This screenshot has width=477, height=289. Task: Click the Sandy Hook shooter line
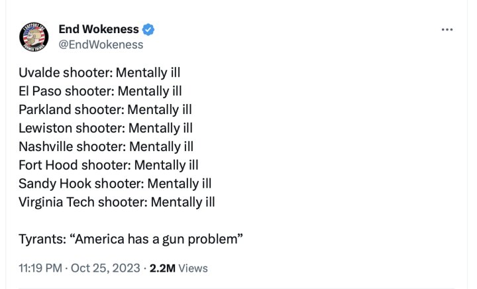tap(115, 184)
